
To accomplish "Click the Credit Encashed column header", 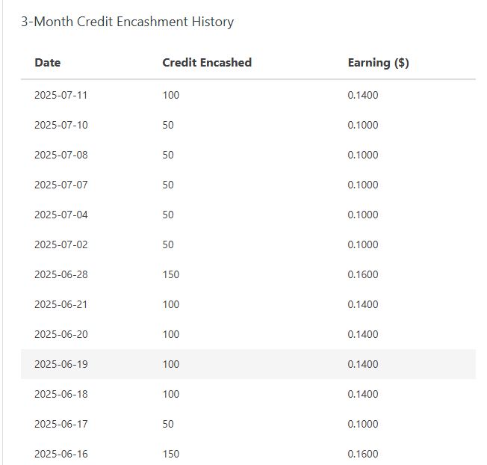I will (207, 63).
